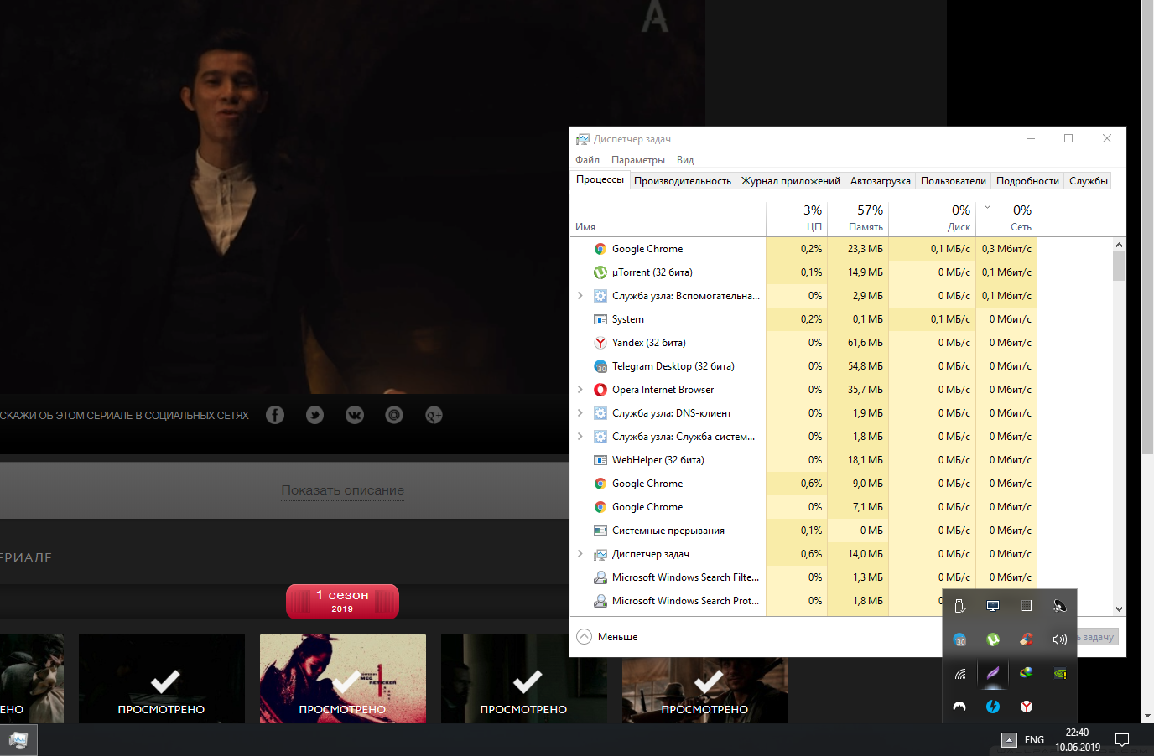Image resolution: width=1154 pixels, height=756 pixels.
Task: Click the Twitter share icon
Action: (x=314, y=415)
